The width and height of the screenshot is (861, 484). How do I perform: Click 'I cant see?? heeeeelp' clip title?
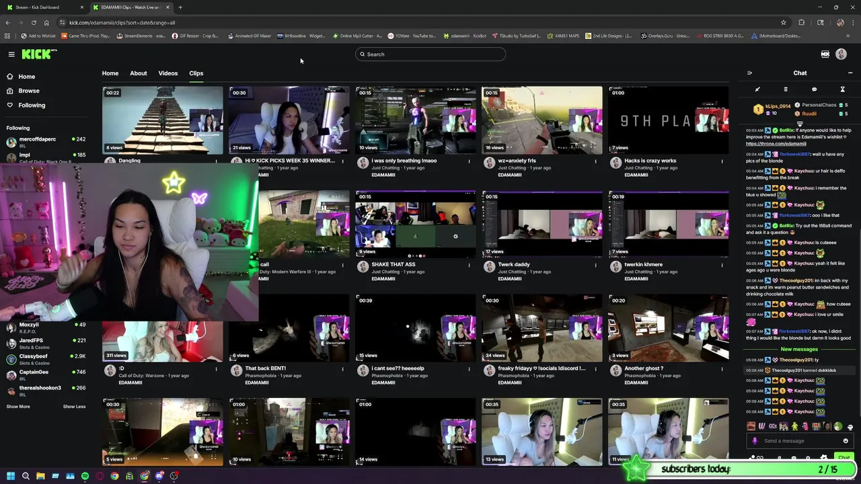[398, 368]
